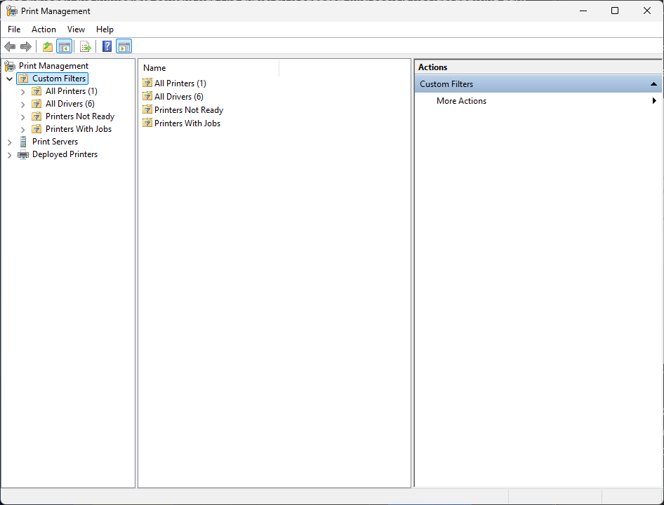
Task: Click Printers Not Ready icon in center list
Action: tap(147, 109)
